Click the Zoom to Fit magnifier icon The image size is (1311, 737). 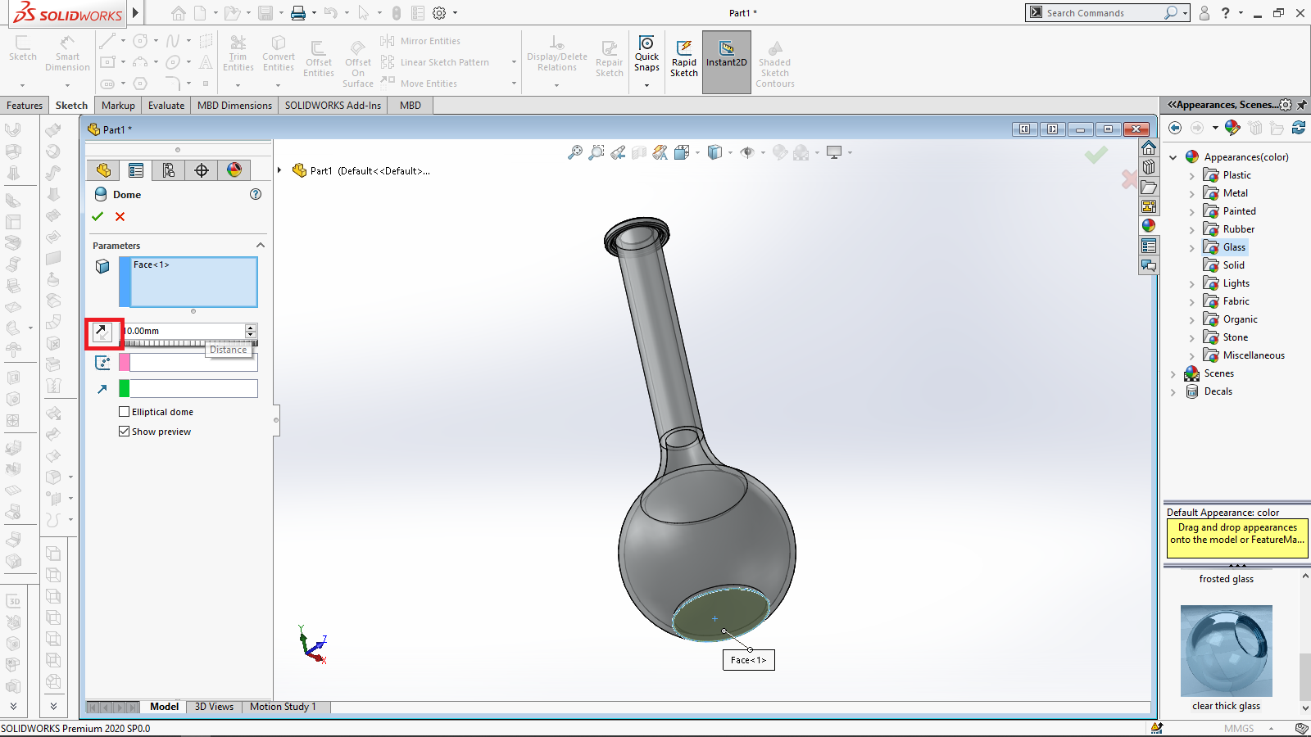pyautogui.click(x=575, y=152)
